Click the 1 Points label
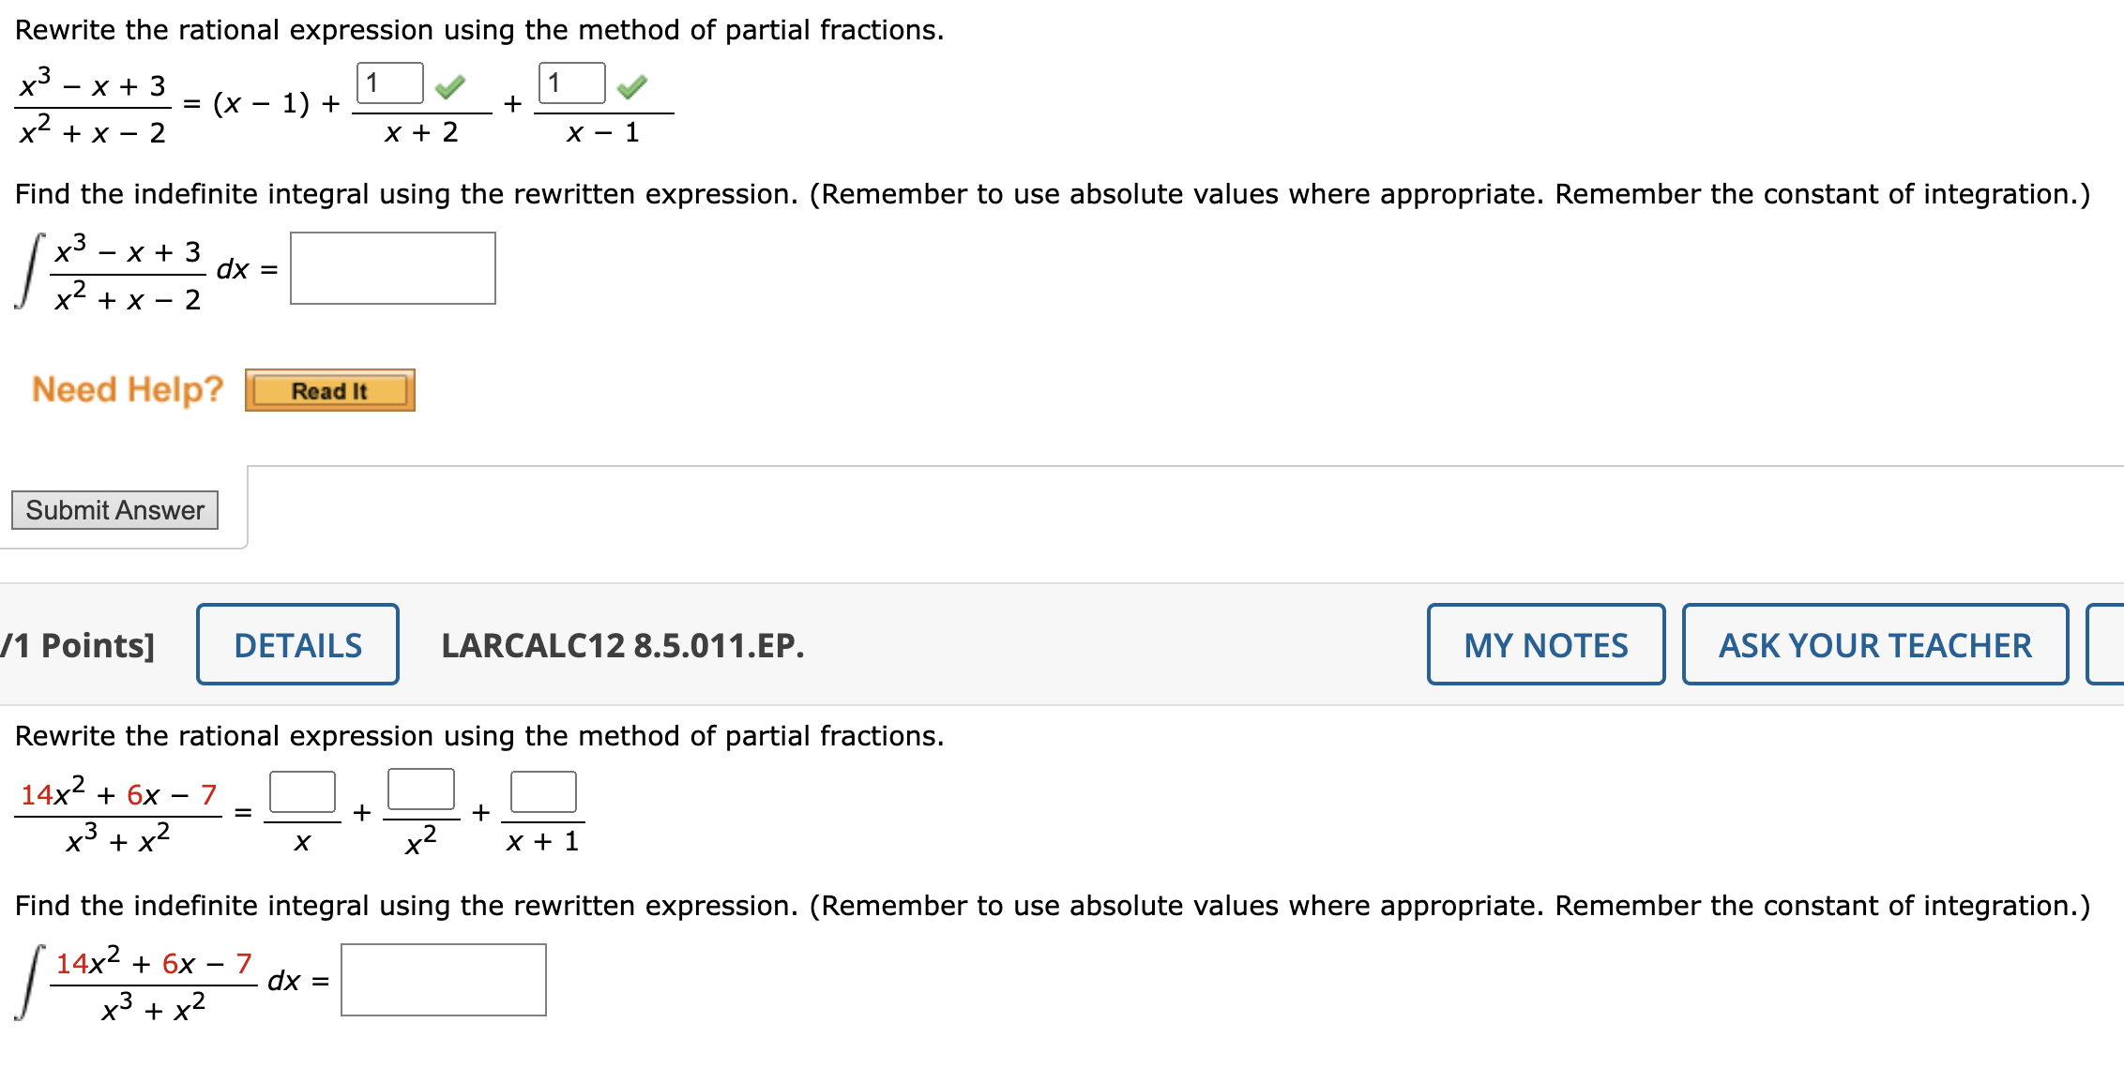Image resolution: width=2124 pixels, height=1068 pixels. [75, 644]
